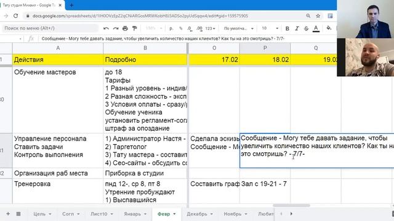Increase decimal places

(x=199, y=29)
